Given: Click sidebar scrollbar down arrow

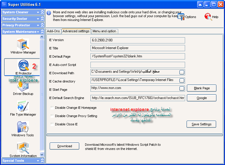Looking at the screenshot, I should pos(42,155).
